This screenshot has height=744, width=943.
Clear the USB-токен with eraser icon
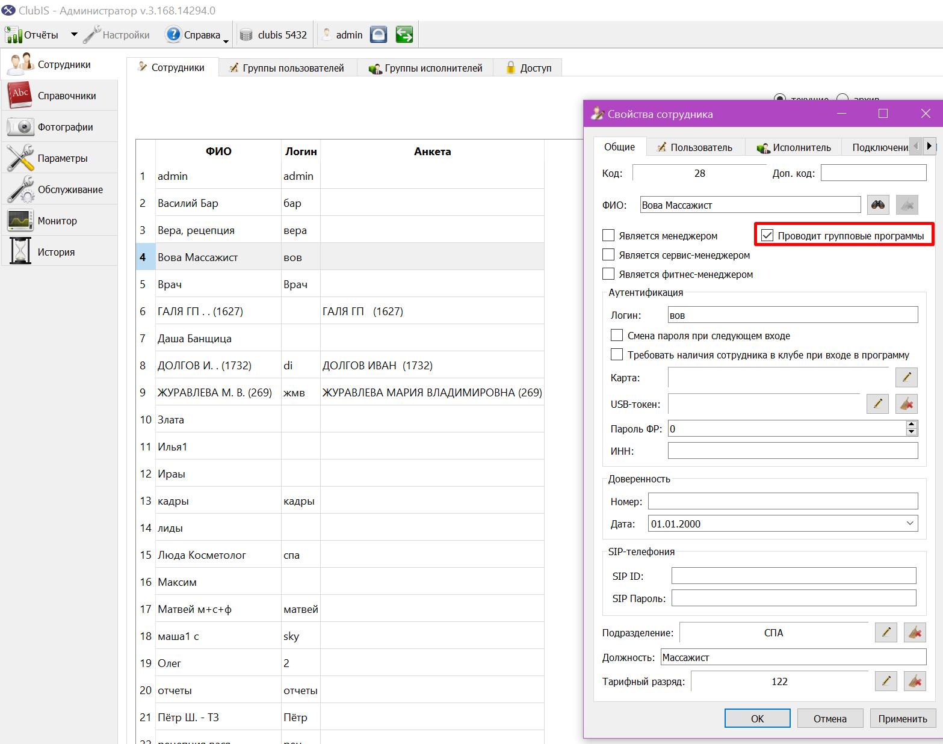pos(906,404)
